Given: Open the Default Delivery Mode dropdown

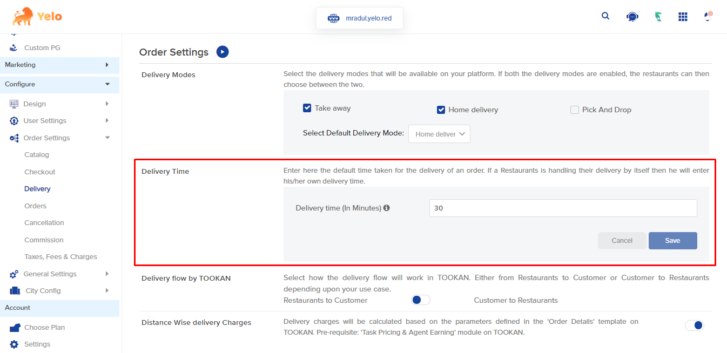Looking at the screenshot, I should coord(439,134).
